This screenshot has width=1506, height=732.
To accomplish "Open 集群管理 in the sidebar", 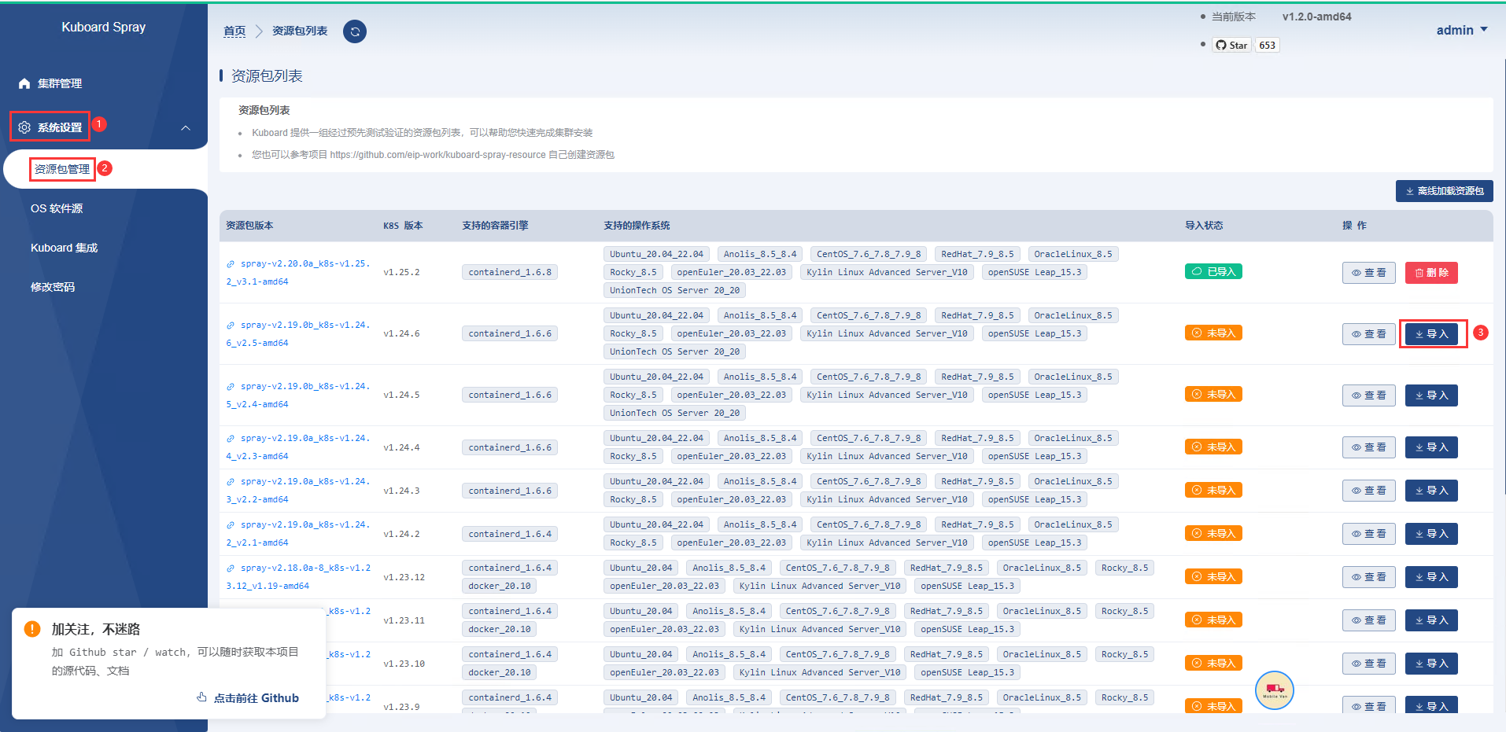I will coord(60,83).
